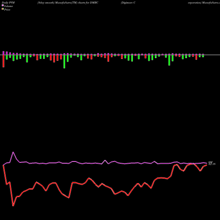The height and width of the screenshot is (220, 220).
Task: Click the 82.18 price value label
Action: click(x=212, y=164)
